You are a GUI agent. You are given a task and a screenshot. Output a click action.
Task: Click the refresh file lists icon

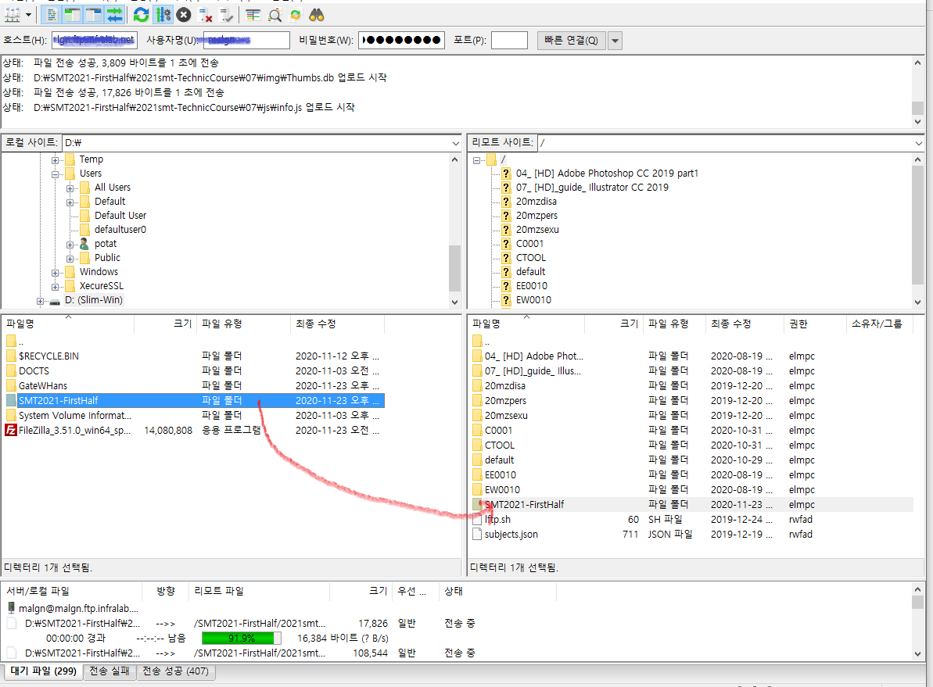[141, 15]
